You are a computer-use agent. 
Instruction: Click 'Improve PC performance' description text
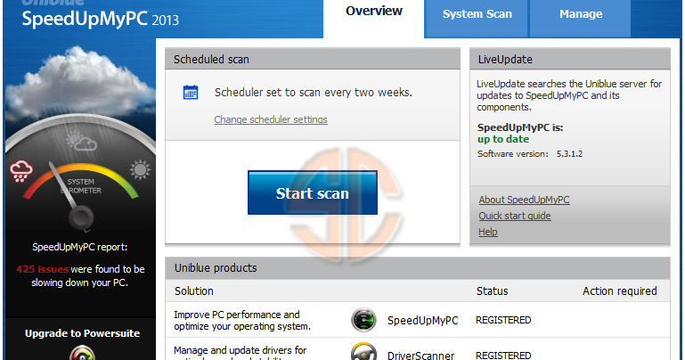click(x=242, y=320)
